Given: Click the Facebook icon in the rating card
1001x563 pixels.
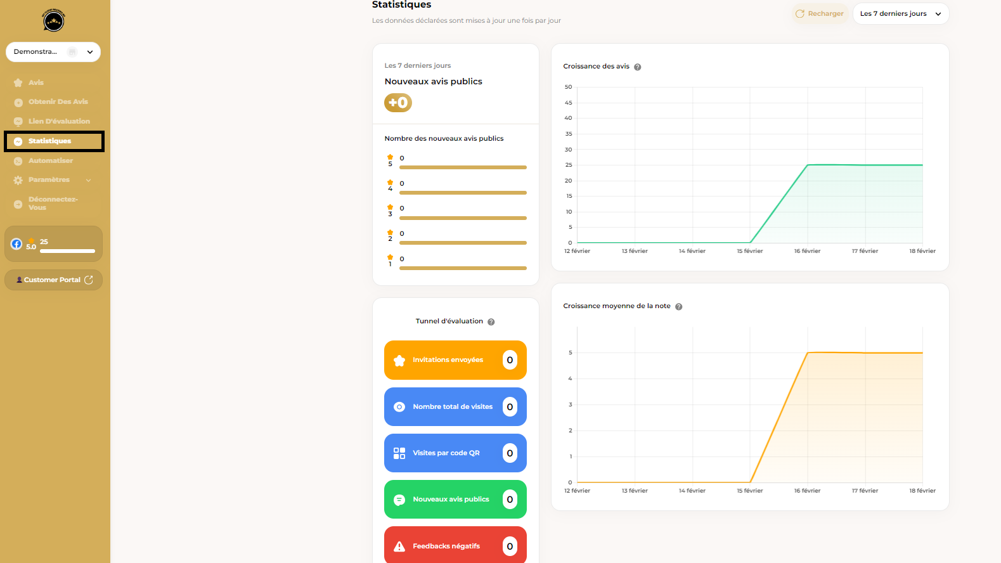Looking at the screenshot, I should click(x=16, y=243).
